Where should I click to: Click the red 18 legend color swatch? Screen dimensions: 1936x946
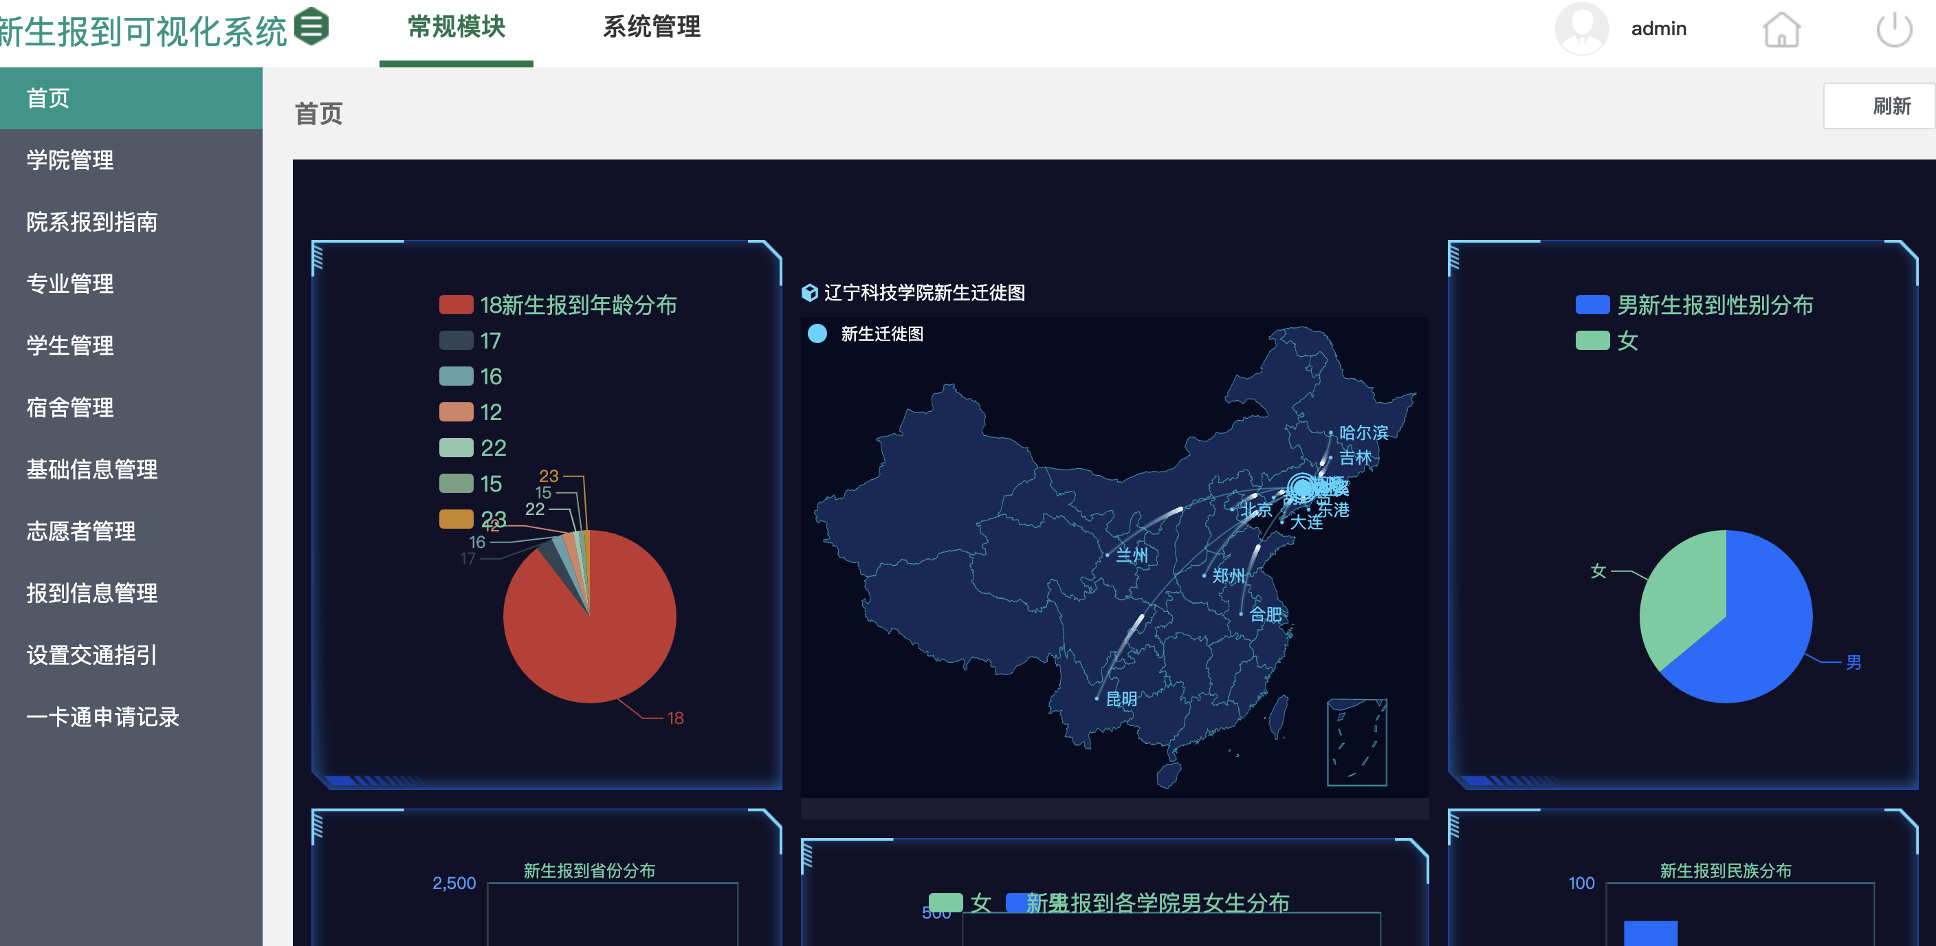[456, 305]
